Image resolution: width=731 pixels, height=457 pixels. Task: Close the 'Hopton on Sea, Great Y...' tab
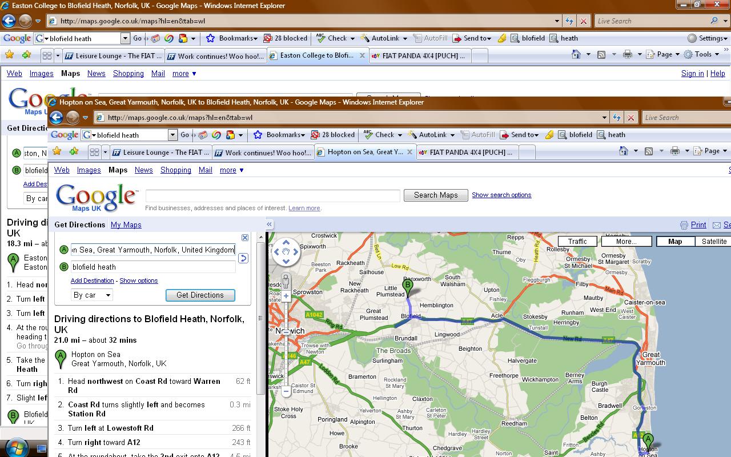(409, 151)
